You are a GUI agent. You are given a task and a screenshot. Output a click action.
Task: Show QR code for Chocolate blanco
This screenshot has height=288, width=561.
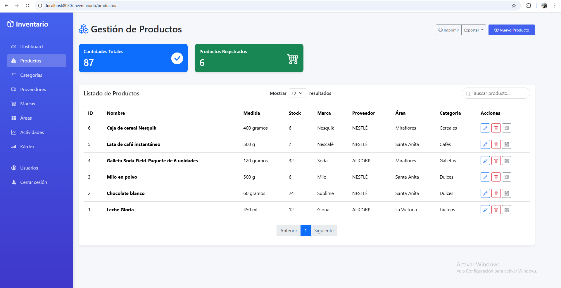coord(507,193)
